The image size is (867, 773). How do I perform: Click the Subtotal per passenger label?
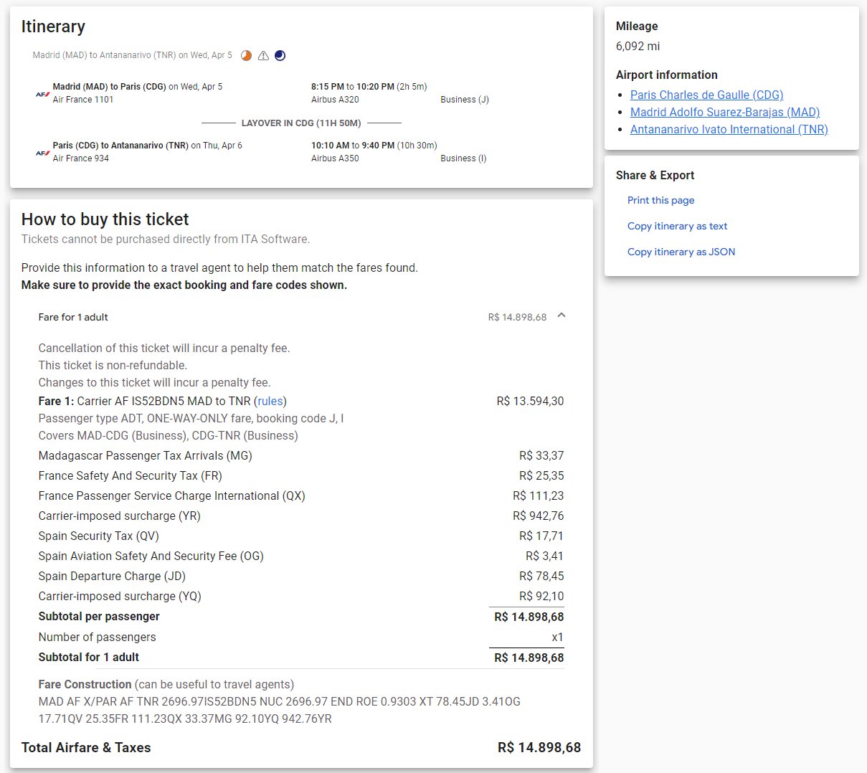click(x=99, y=616)
